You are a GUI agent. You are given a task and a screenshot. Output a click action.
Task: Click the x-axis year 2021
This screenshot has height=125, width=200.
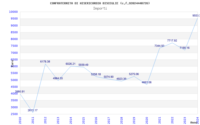pos(159,120)
